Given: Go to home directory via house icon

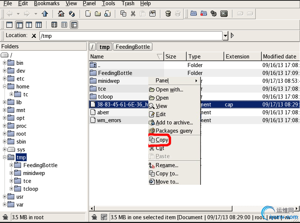Looking at the screenshot, I should [x=61, y=14].
